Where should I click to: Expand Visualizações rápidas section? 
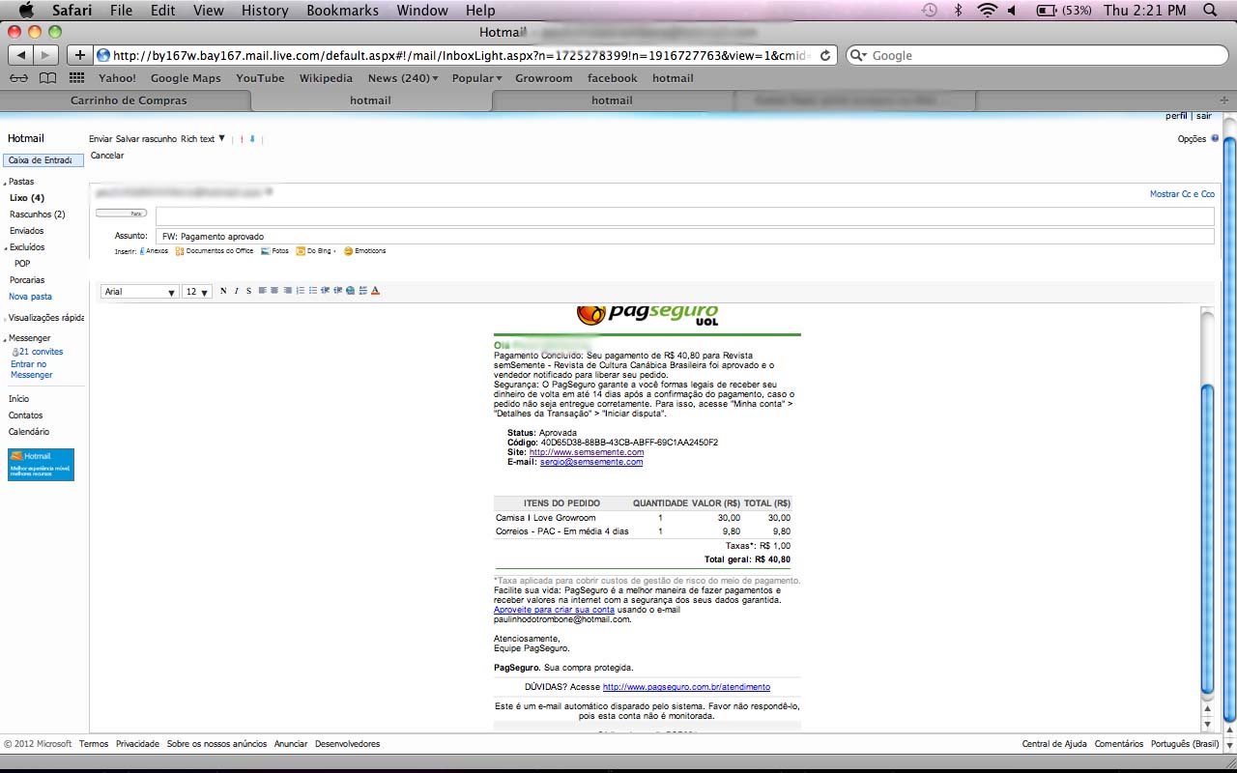5,319
